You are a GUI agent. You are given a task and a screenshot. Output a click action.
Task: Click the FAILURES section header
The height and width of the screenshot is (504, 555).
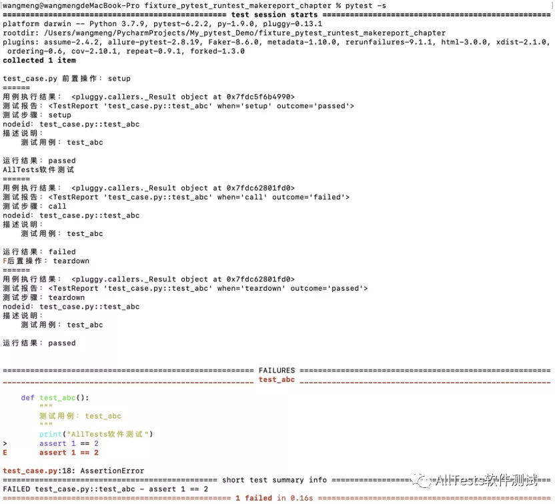tap(276, 370)
